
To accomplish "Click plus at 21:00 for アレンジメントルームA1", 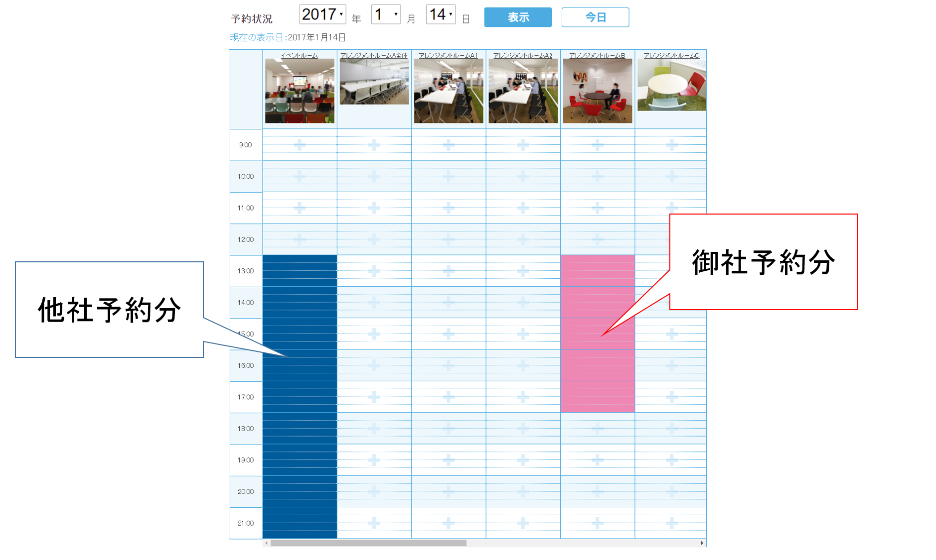I will pyautogui.click(x=449, y=523).
